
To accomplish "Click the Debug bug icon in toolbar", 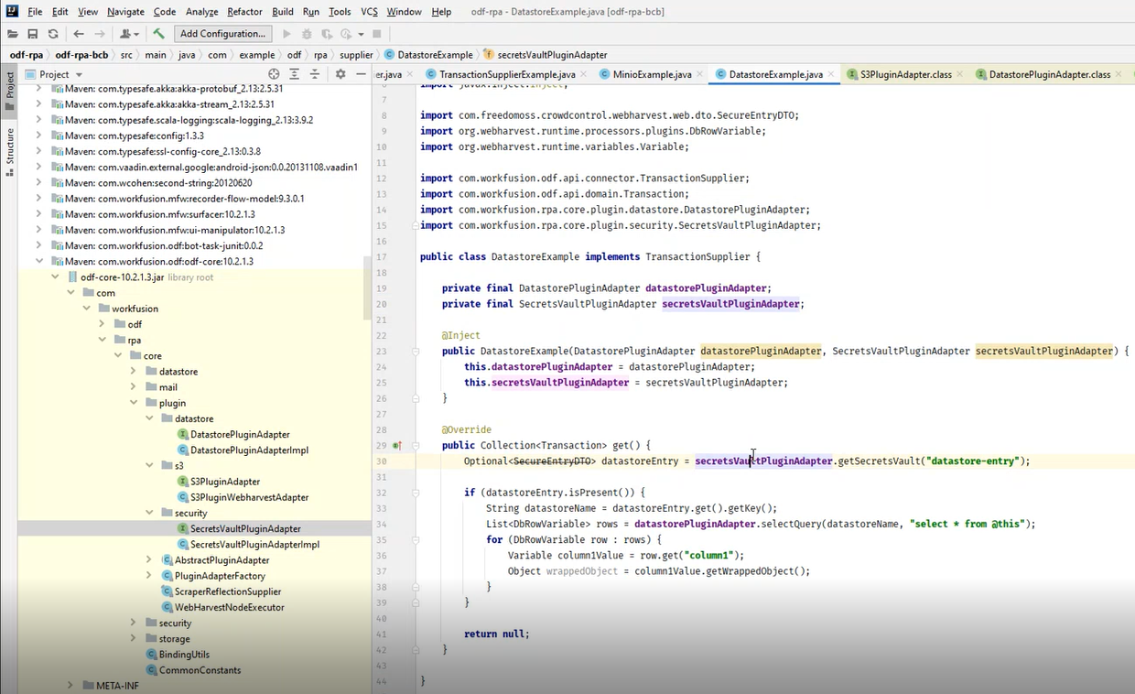I will (307, 34).
